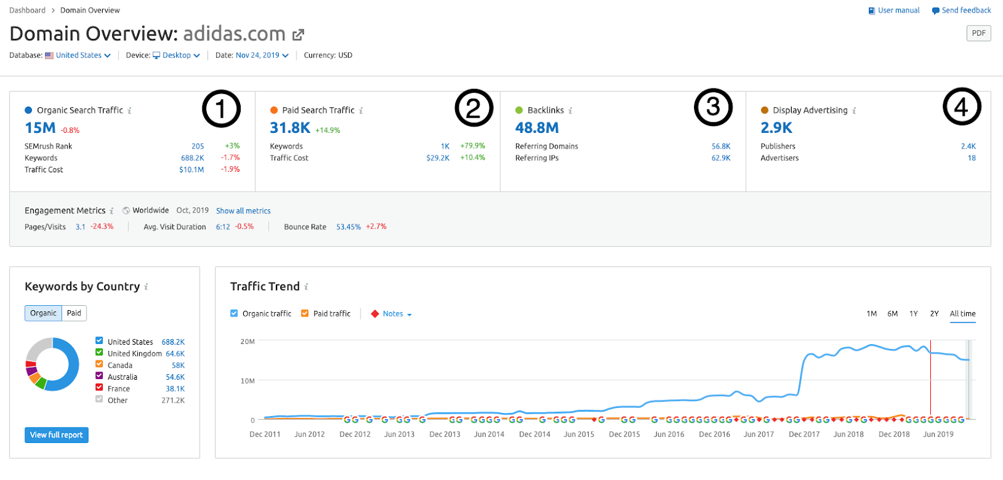The height and width of the screenshot is (480, 1003).
Task: Click the desktop monitor icon in Device
Action: click(156, 55)
